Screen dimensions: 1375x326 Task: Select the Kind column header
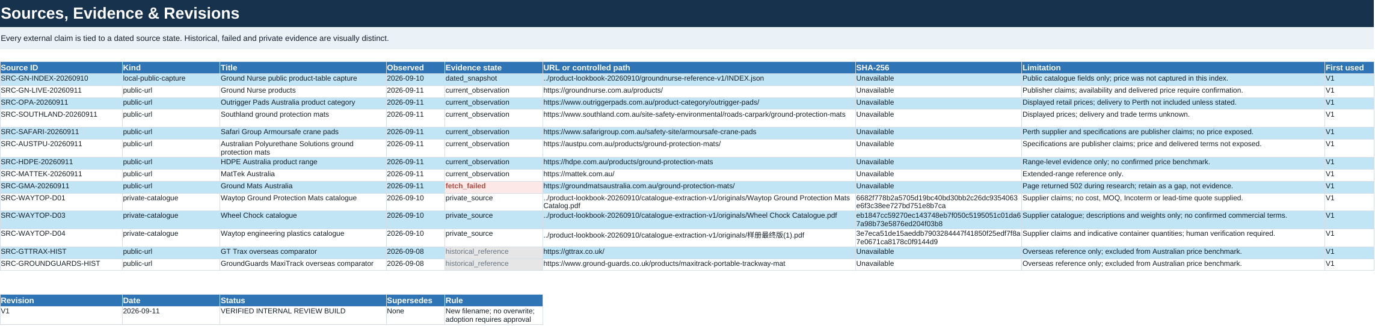(171, 67)
